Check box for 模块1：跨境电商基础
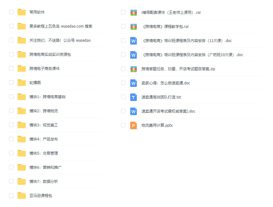 pyautogui.click(x=11, y=97)
